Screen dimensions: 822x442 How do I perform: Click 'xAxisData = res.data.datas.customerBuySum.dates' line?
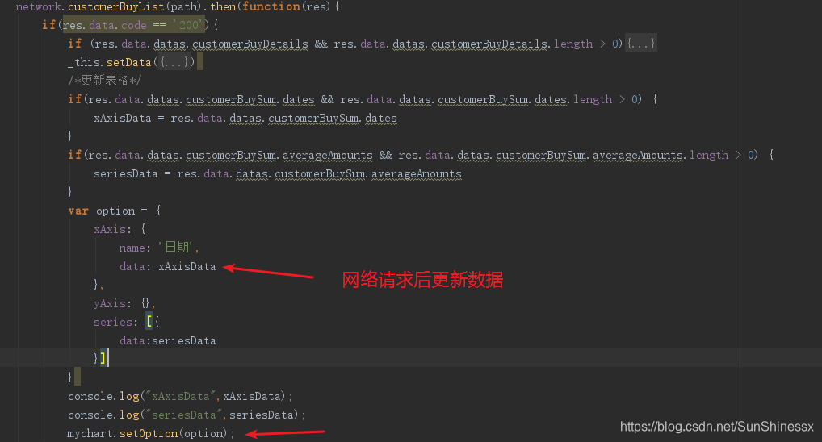tap(245, 119)
